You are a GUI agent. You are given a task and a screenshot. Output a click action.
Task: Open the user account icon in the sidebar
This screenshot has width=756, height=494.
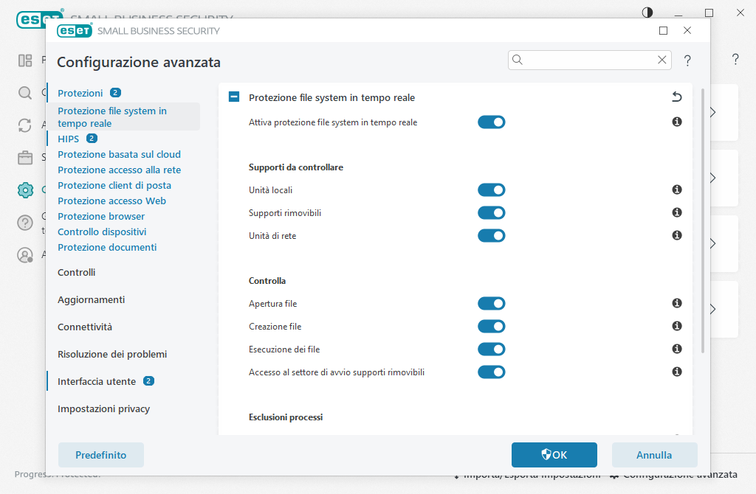point(25,255)
